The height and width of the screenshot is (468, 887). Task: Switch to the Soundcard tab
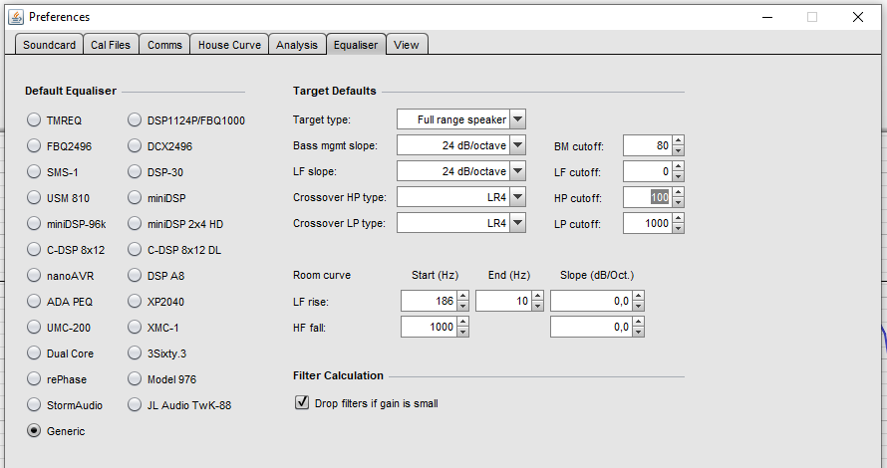[x=49, y=45]
